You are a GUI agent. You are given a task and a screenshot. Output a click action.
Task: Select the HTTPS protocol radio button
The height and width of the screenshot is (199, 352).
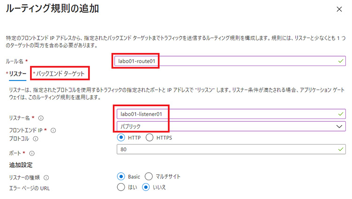pyautogui.click(x=150, y=138)
